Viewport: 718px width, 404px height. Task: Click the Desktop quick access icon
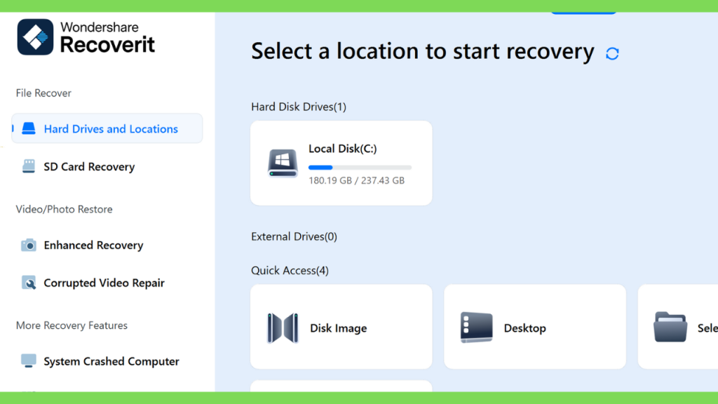pos(476,328)
